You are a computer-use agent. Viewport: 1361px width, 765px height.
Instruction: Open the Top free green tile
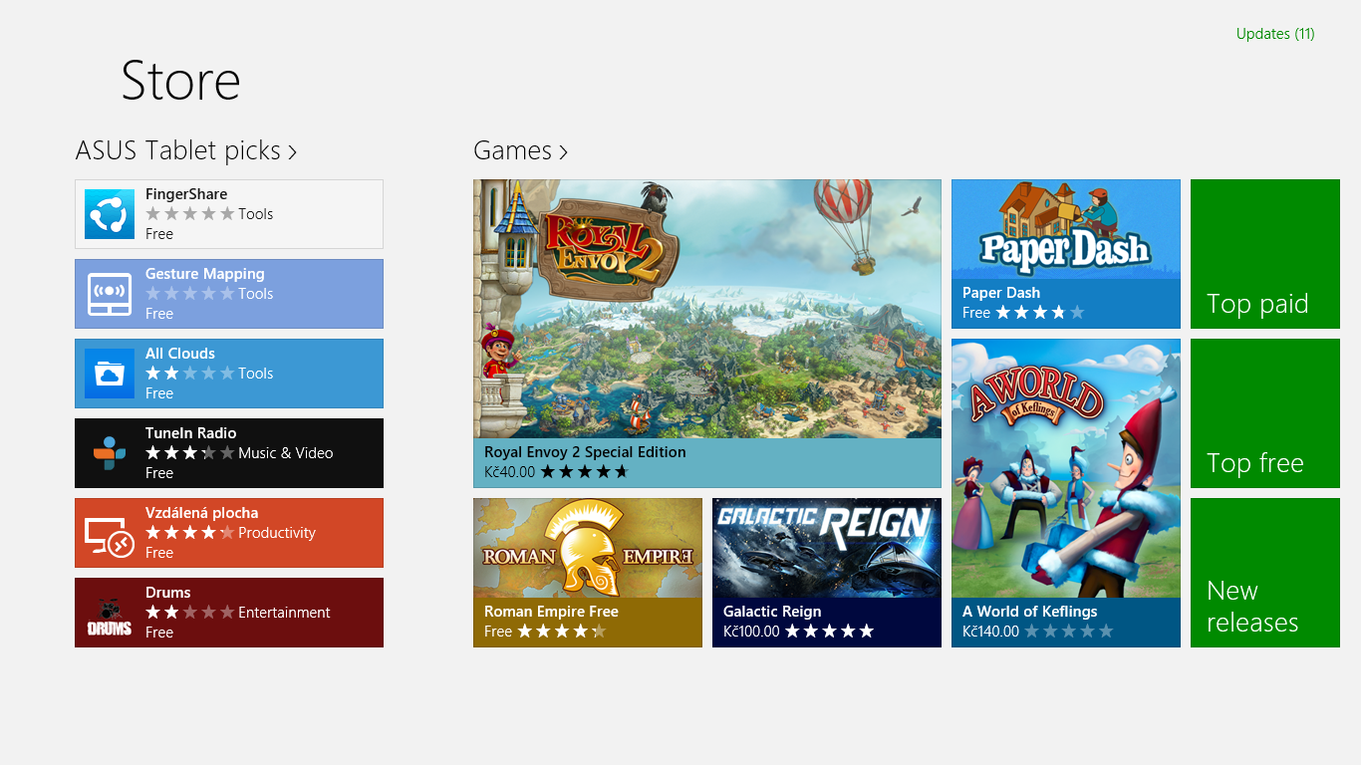(1264, 413)
